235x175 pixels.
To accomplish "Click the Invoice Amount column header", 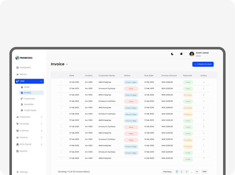I will (169, 75).
